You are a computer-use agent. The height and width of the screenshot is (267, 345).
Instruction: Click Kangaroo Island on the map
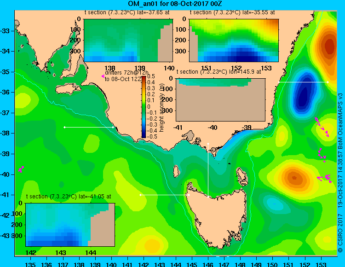tap(68, 89)
